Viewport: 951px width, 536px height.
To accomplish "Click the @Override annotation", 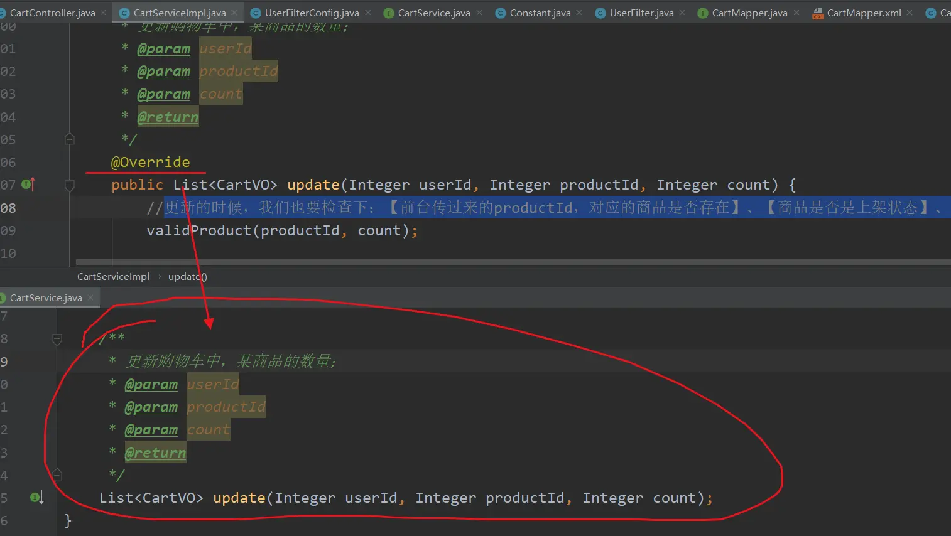I will (x=150, y=162).
